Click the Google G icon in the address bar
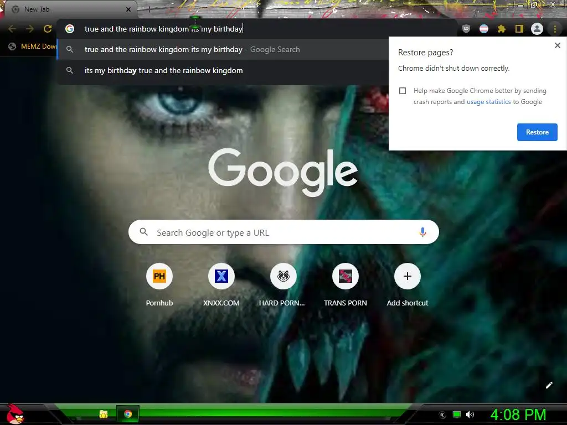The height and width of the screenshot is (425, 567). pos(70,29)
